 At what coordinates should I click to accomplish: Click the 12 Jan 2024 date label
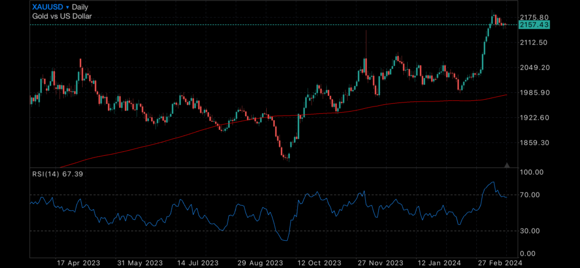coord(438,263)
